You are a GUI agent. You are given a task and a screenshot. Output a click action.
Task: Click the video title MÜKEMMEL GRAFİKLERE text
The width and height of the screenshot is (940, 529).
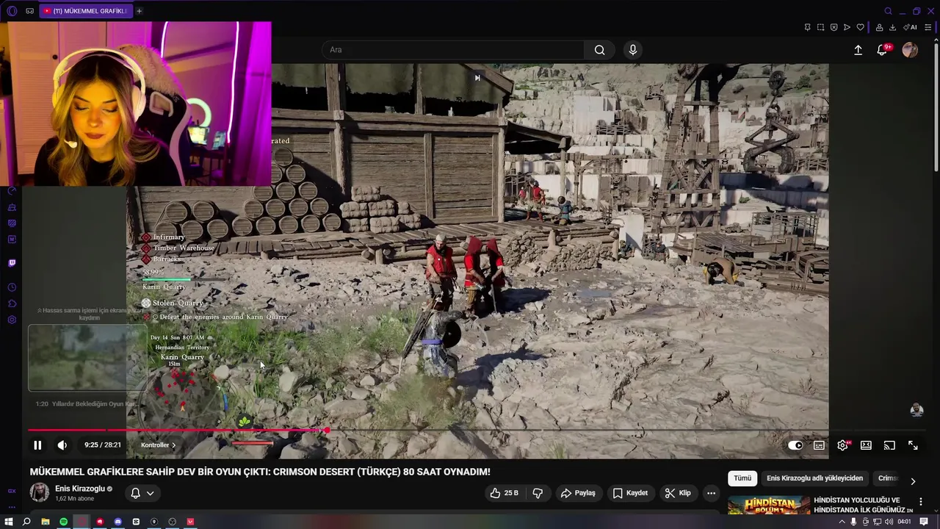pos(260,472)
